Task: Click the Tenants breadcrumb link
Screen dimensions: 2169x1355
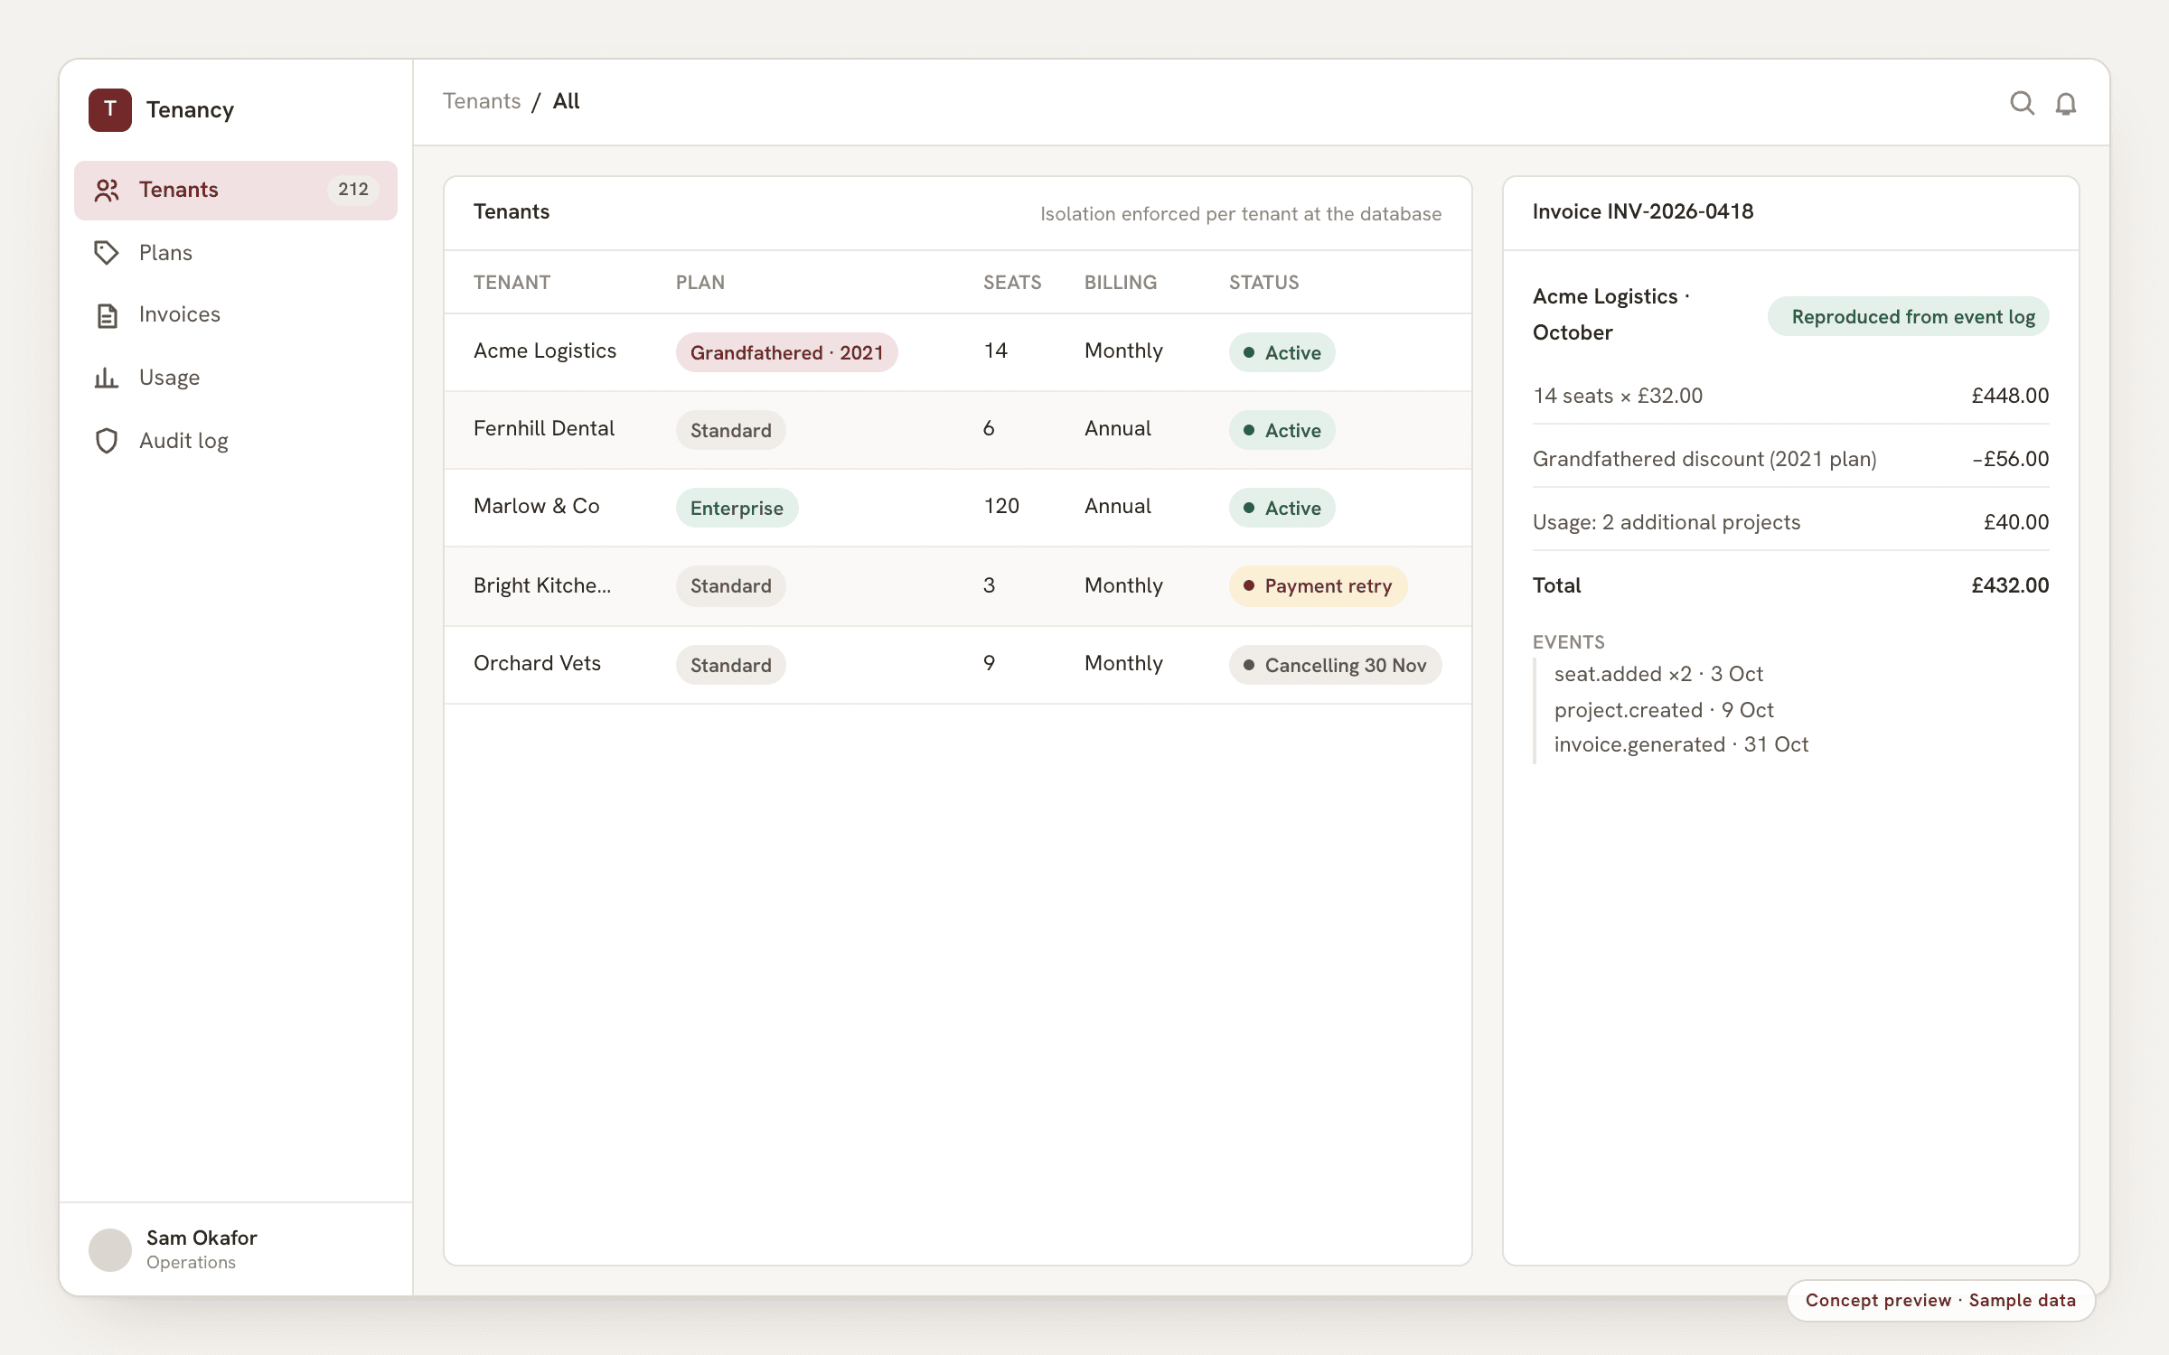Action: coord(482,101)
